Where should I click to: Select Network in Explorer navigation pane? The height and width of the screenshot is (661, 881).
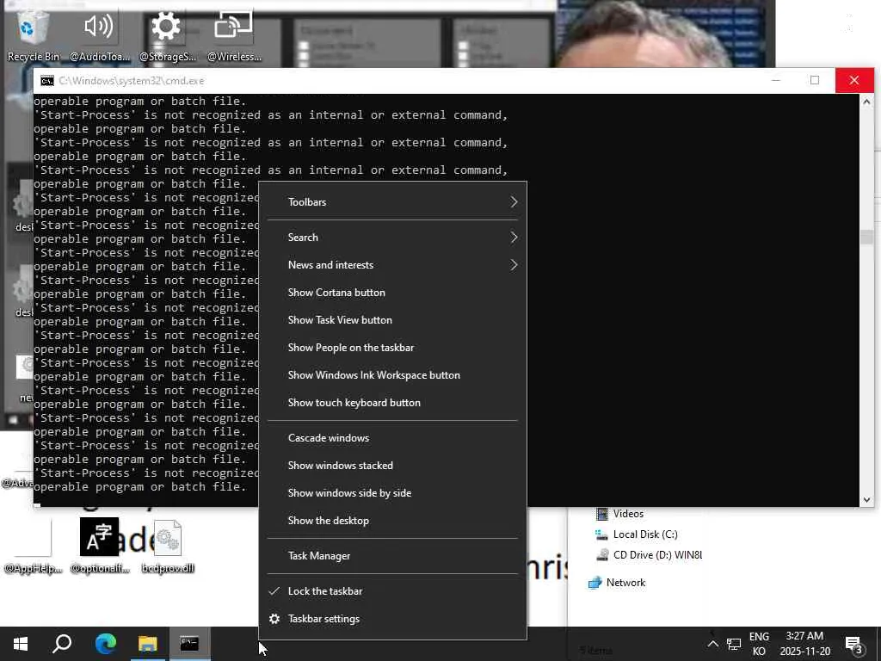click(617, 583)
